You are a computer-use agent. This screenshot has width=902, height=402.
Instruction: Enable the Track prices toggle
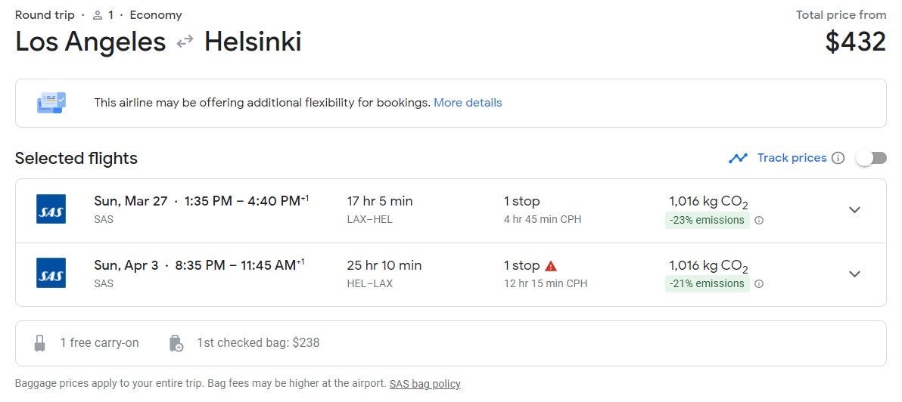pyautogui.click(x=870, y=158)
